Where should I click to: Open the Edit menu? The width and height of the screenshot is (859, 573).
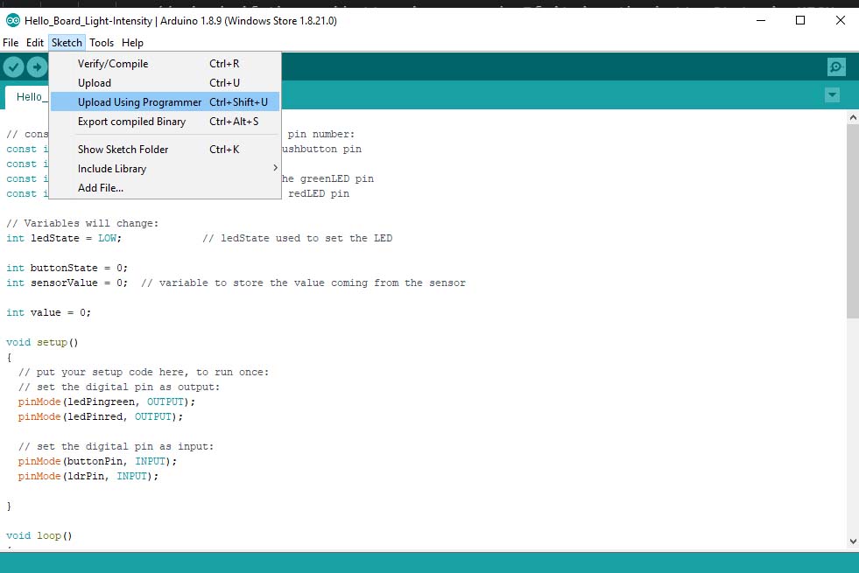pos(34,43)
